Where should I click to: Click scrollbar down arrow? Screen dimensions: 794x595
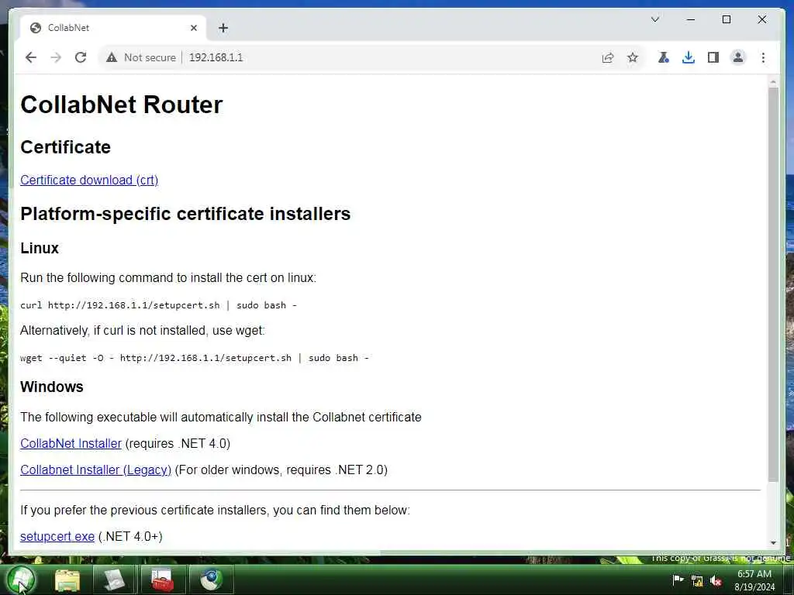pos(773,542)
